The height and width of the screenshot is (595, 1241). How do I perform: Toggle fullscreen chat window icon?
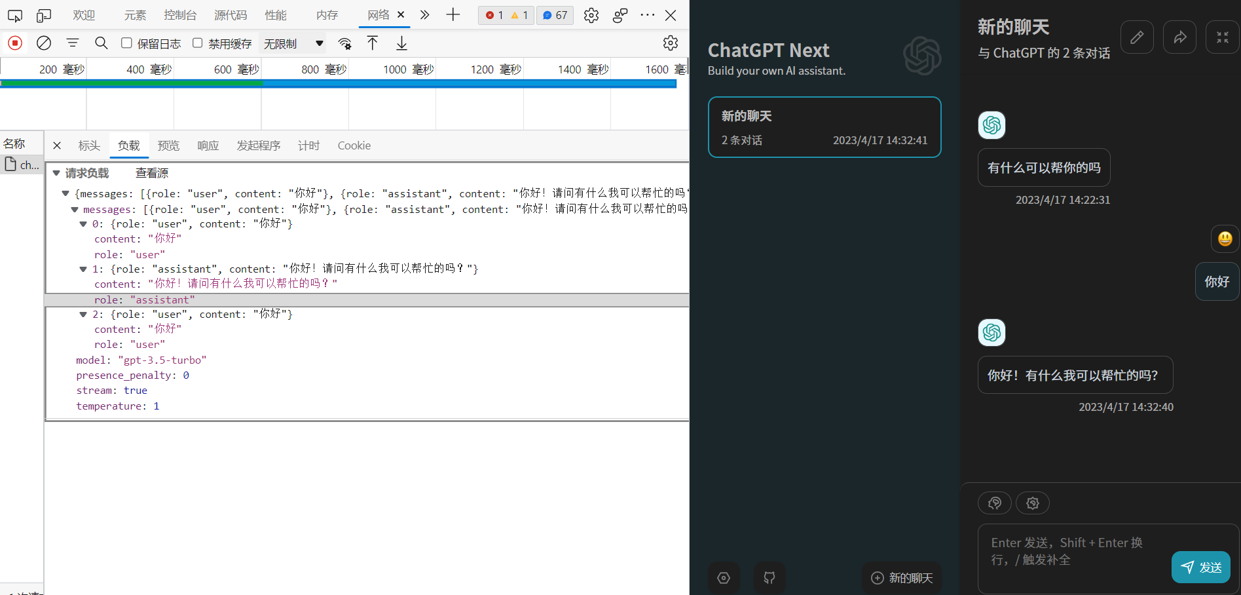tap(1223, 37)
